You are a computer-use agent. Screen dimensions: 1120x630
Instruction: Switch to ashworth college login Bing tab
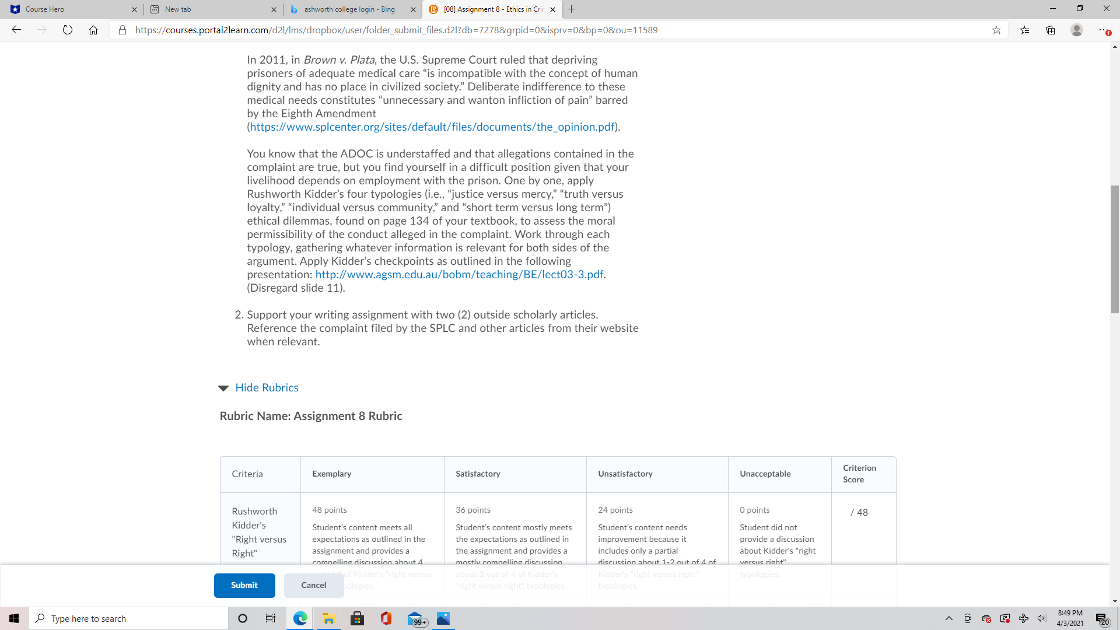coord(353,9)
